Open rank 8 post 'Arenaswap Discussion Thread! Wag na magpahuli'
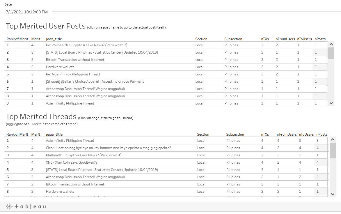 (85, 96)
